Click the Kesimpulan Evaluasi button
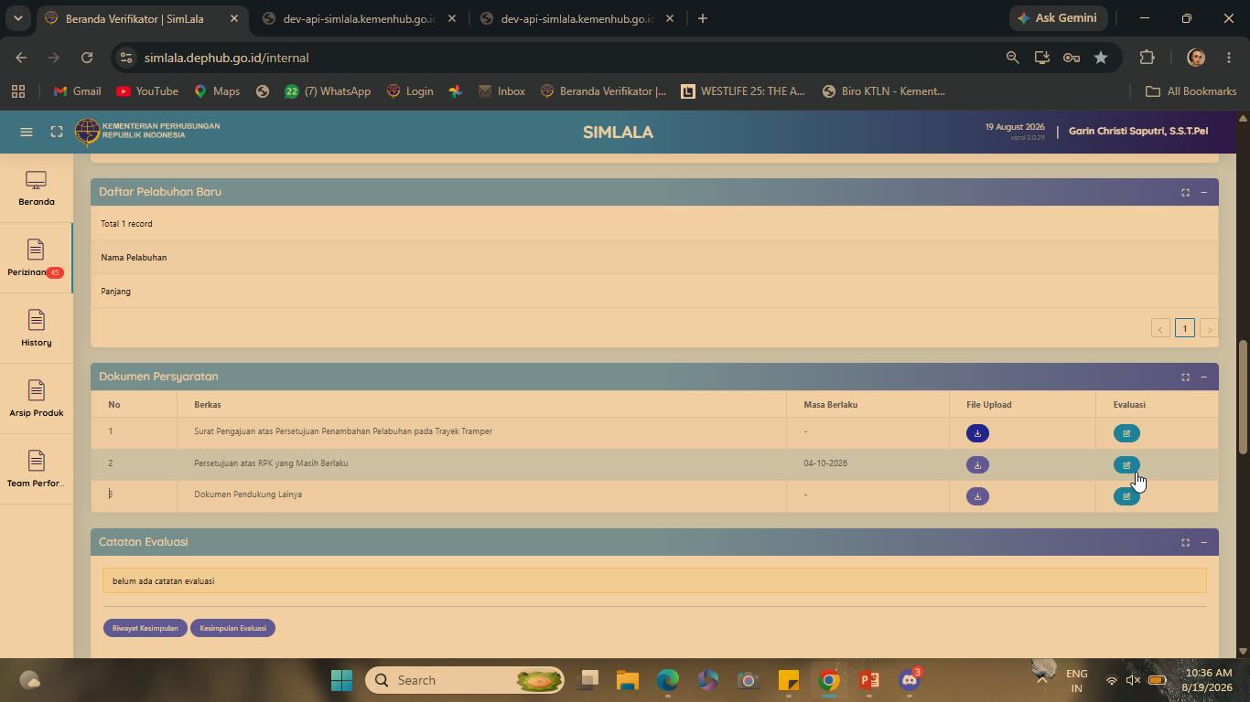The width and height of the screenshot is (1250, 702). point(232,628)
